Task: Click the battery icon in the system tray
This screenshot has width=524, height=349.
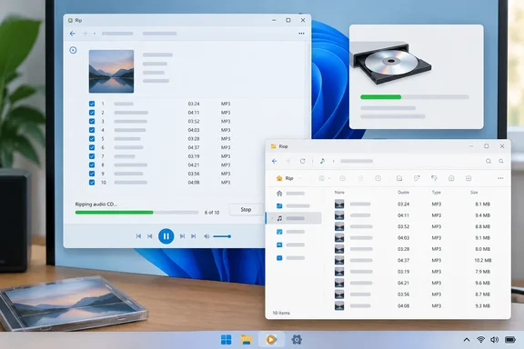Action: [510, 340]
